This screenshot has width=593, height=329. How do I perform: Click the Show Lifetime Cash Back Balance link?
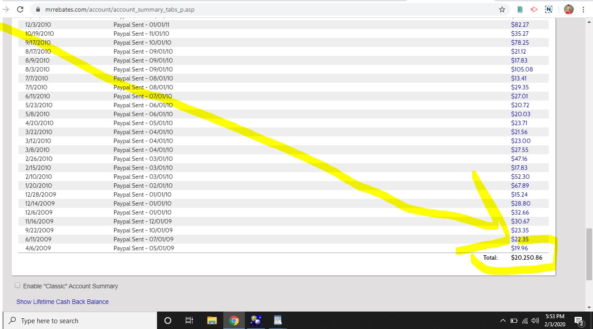pos(62,302)
